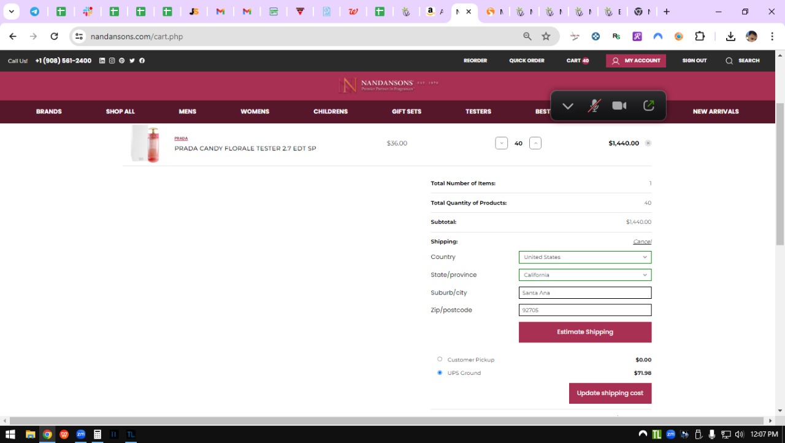Open the Prada Candy Florale Tester product link
Screen dimensions: 785x443
(245, 148)
